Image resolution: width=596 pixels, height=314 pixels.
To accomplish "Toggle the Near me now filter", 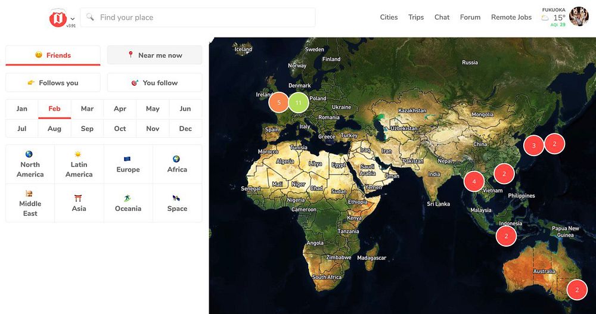I will [154, 55].
